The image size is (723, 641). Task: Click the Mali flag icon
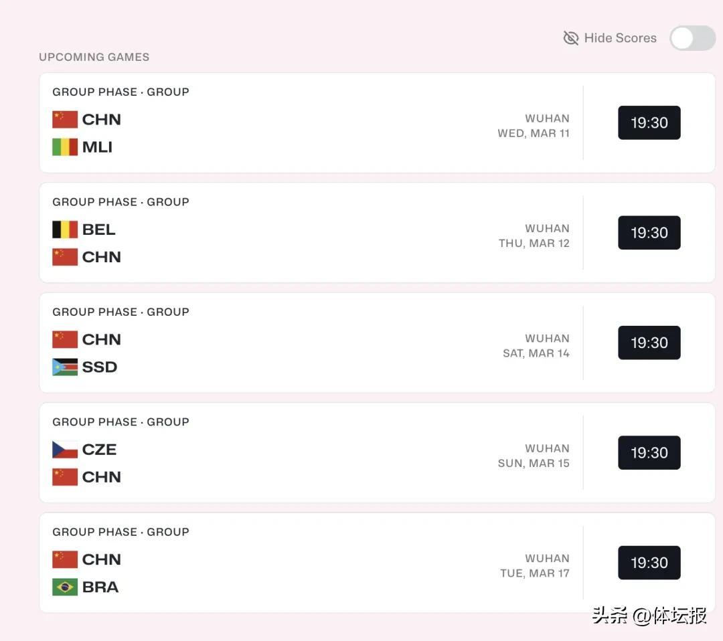tap(65, 147)
